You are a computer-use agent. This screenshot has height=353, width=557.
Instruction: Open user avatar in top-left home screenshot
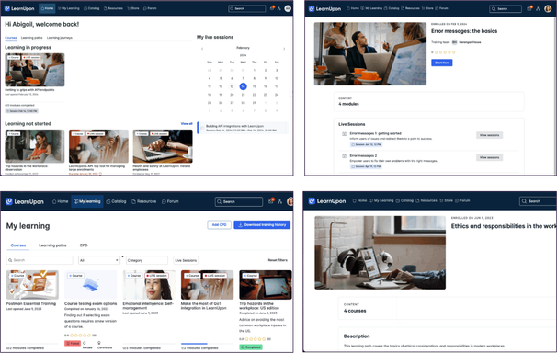288,8
